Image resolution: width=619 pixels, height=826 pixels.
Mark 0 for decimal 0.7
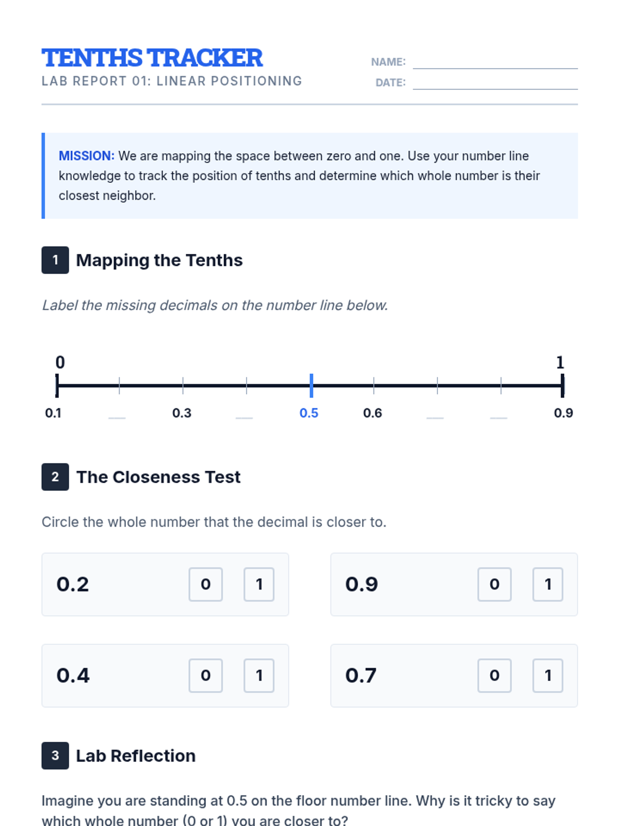[x=494, y=675]
